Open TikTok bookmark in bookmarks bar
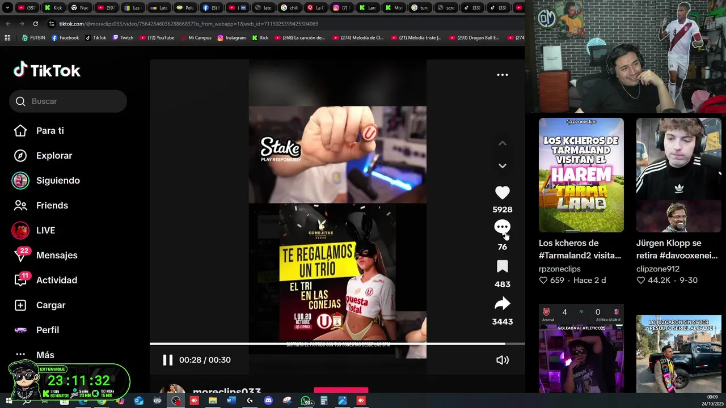 pyautogui.click(x=96, y=38)
